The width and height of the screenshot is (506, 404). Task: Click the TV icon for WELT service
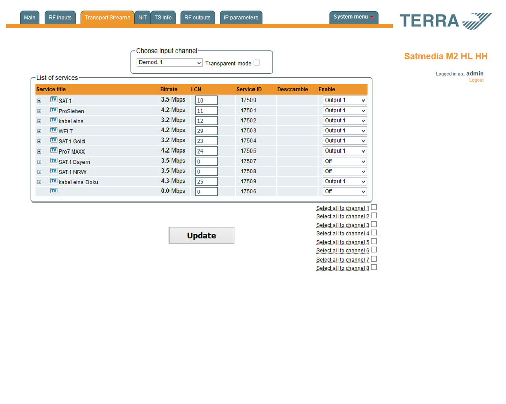pos(54,130)
